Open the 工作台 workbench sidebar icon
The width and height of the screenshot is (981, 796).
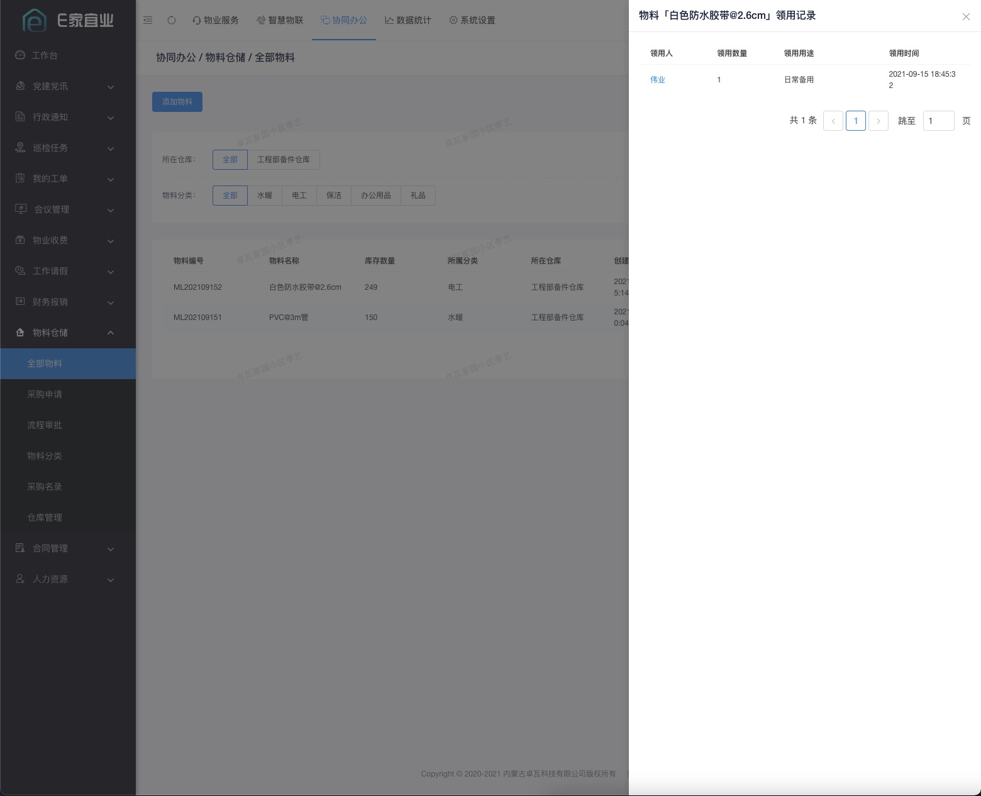click(19, 55)
